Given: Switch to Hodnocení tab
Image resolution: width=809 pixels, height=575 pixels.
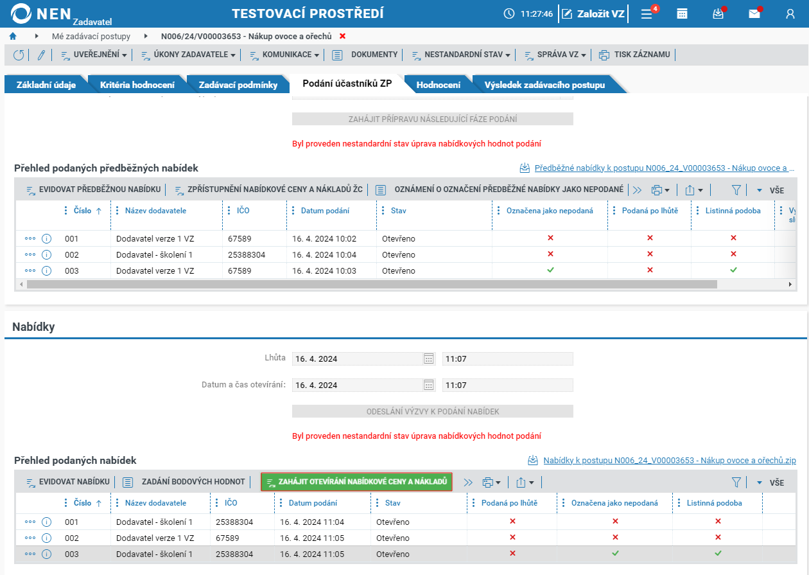Looking at the screenshot, I should pos(438,85).
